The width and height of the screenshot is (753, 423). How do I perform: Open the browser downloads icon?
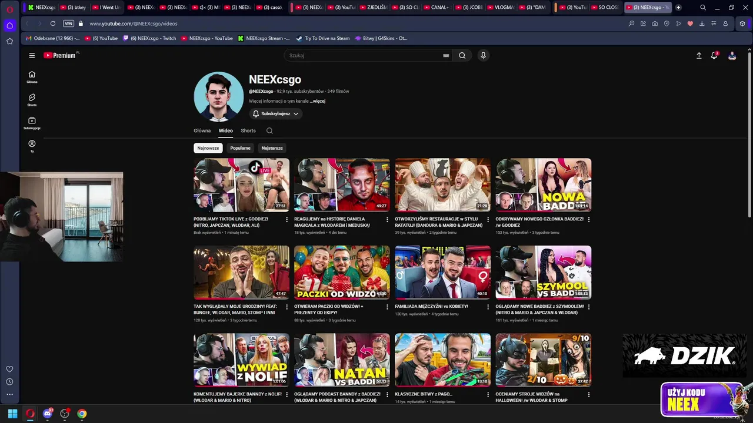[x=701, y=23]
